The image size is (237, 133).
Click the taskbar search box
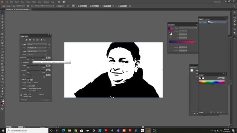[27, 130]
